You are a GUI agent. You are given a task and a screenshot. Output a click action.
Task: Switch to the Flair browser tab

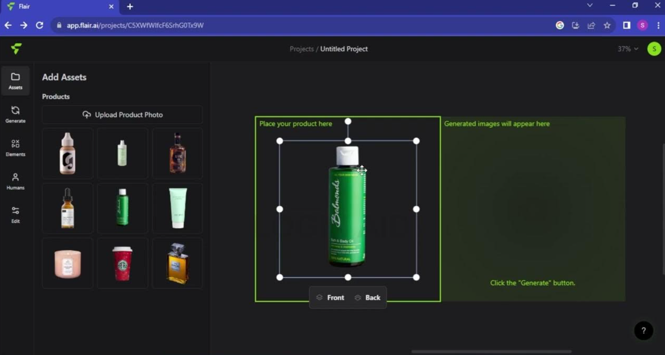[59, 6]
